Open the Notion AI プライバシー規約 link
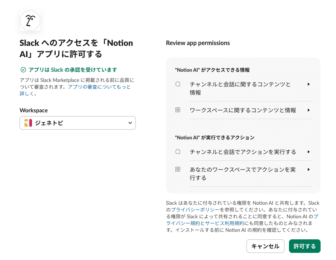 pyautogui.click(x=179, y=223)
